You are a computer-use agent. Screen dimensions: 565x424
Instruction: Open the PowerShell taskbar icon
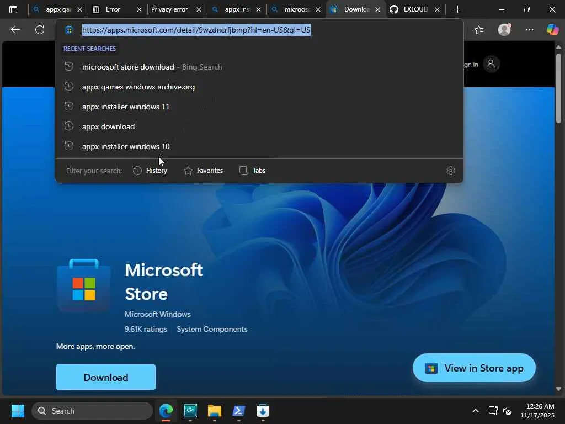[238, 411]
